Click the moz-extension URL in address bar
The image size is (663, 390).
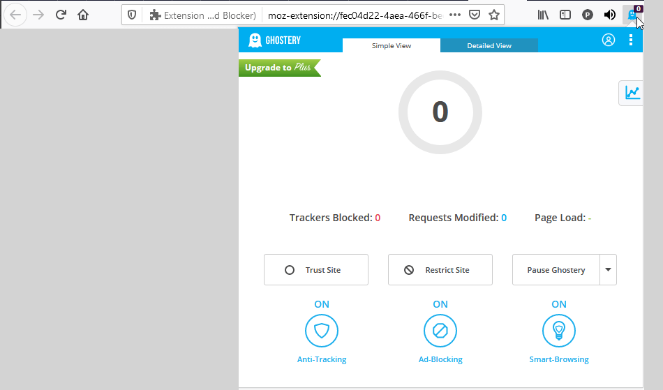pos(355,15)
